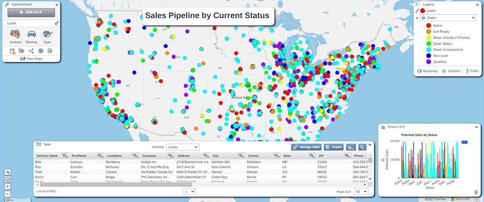
Task: Open a saved map via folder icon
Action: [21, 51]
